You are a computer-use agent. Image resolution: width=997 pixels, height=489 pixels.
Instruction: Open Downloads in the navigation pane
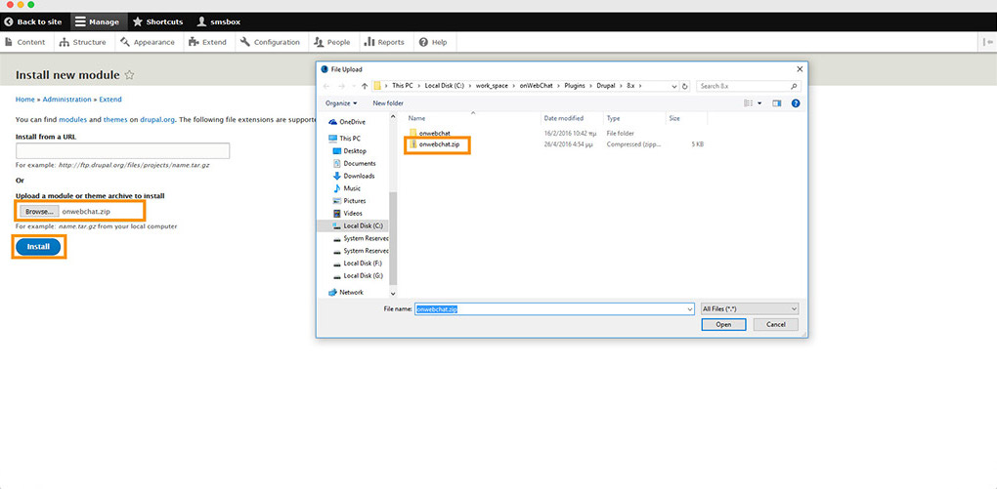[x=359, y=176]
